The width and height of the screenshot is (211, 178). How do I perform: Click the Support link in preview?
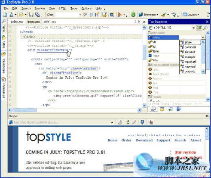point(163,140)
